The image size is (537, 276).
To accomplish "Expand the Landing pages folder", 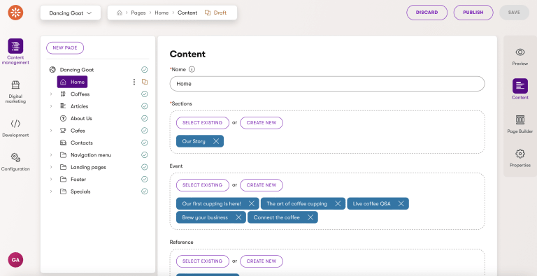I will [x=51, y=167].
